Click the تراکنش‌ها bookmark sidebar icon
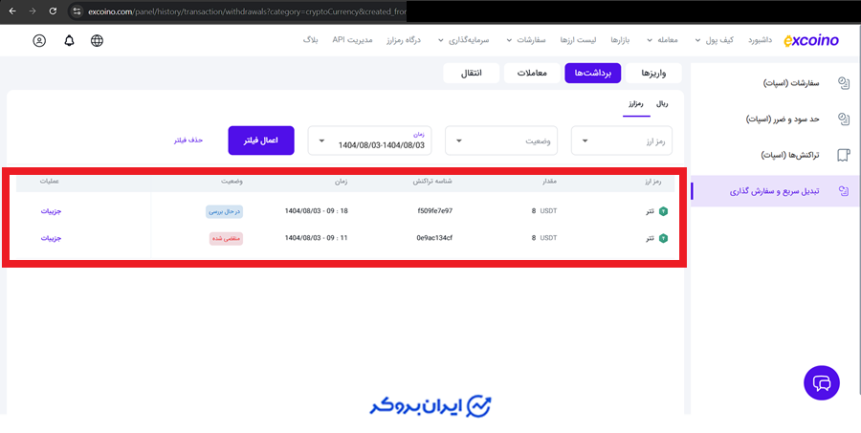Viewport: 861px width, 433px height. [x=844, y=155]
